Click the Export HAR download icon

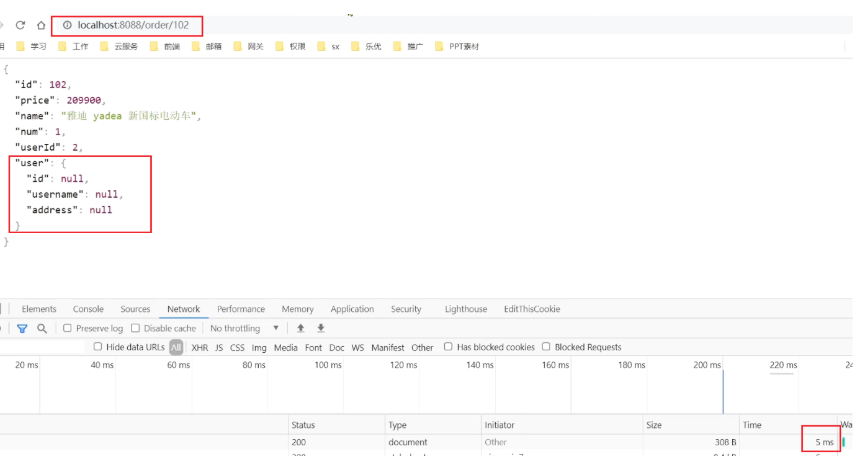321,328
